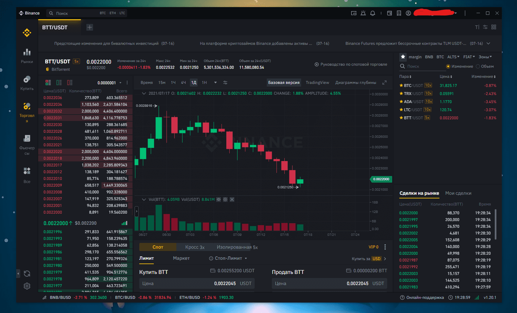This screenshot has width=517, height=313.
Task: Open the favorites star filter in pairs list
Action: coord(403,57)
